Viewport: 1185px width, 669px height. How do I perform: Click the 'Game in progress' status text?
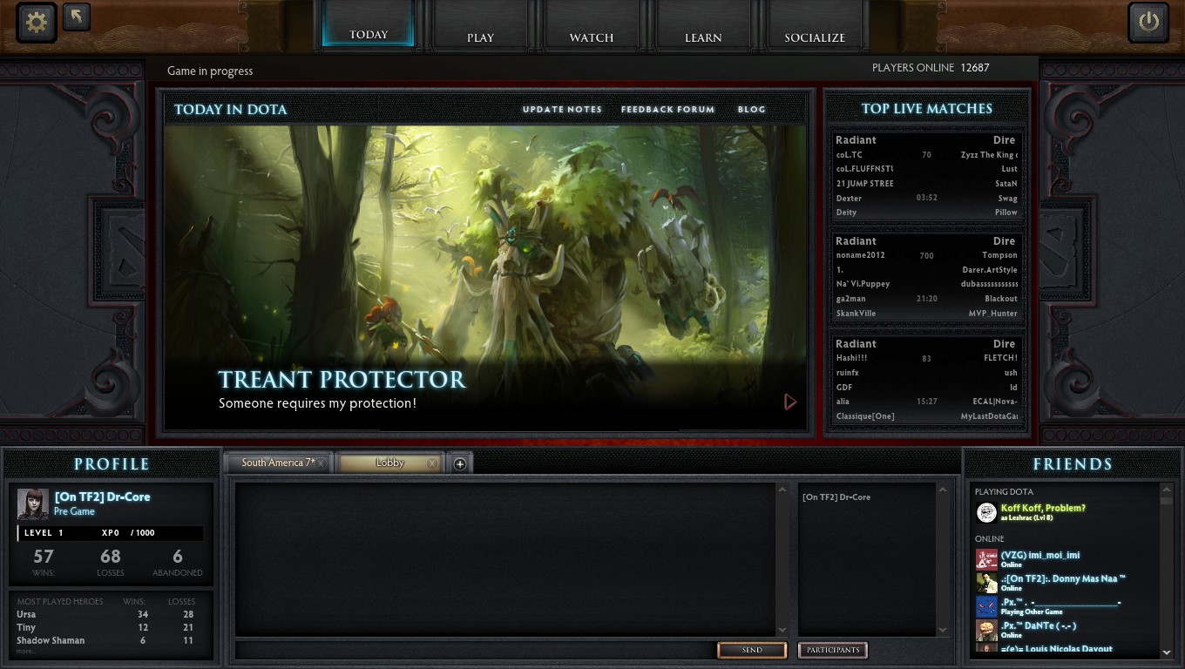tap(210, 71)
